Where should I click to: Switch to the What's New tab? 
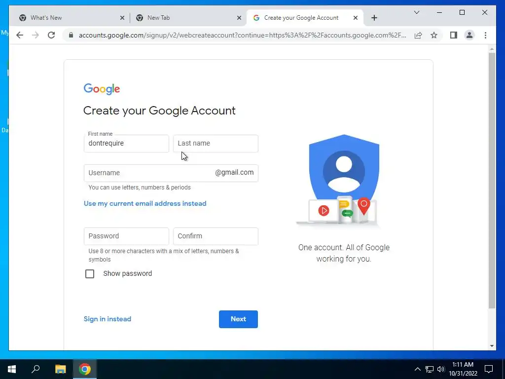coord(72,18)
